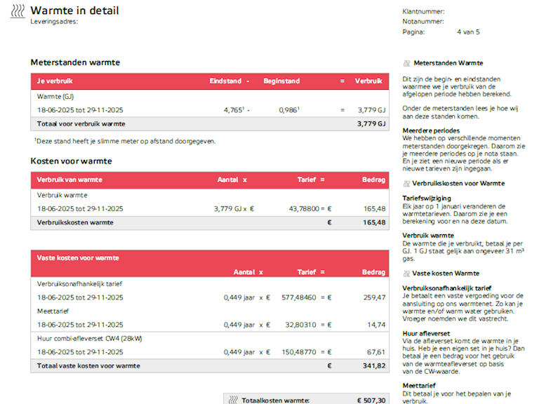Image resolution: width=539 pixels, height=404 pixels.
Task: Click the icon beside Vaste kosten Warmte heading
Action: [406, 274]
